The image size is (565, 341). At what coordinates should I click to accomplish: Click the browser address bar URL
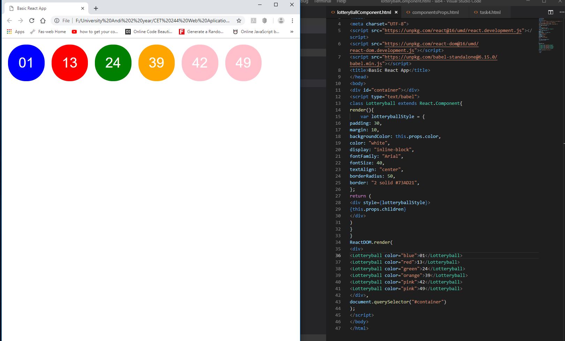click(x=152, y=21)
